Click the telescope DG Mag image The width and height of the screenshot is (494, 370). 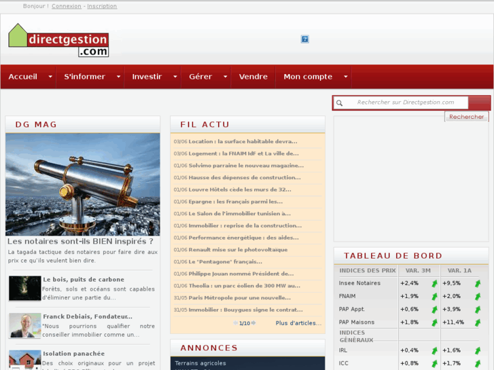pos(82,184)
